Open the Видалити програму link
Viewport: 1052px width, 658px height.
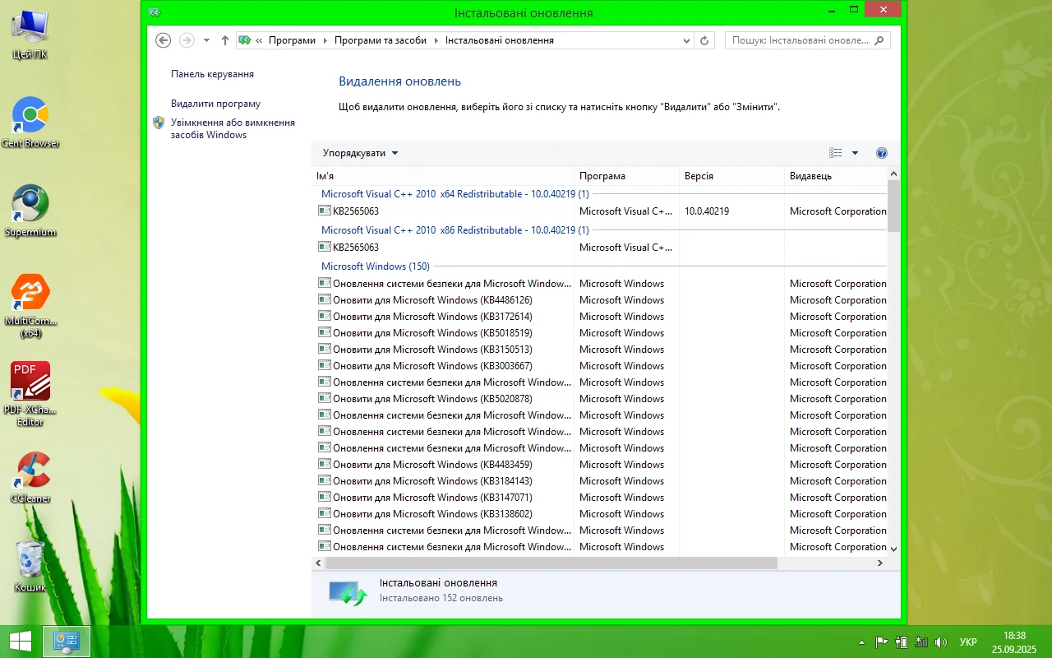[x=215, y=104]
